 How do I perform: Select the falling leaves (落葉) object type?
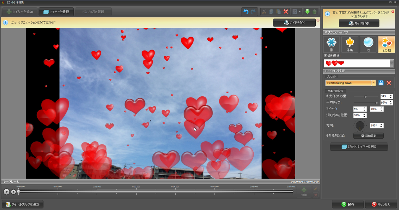click(350, 44)
